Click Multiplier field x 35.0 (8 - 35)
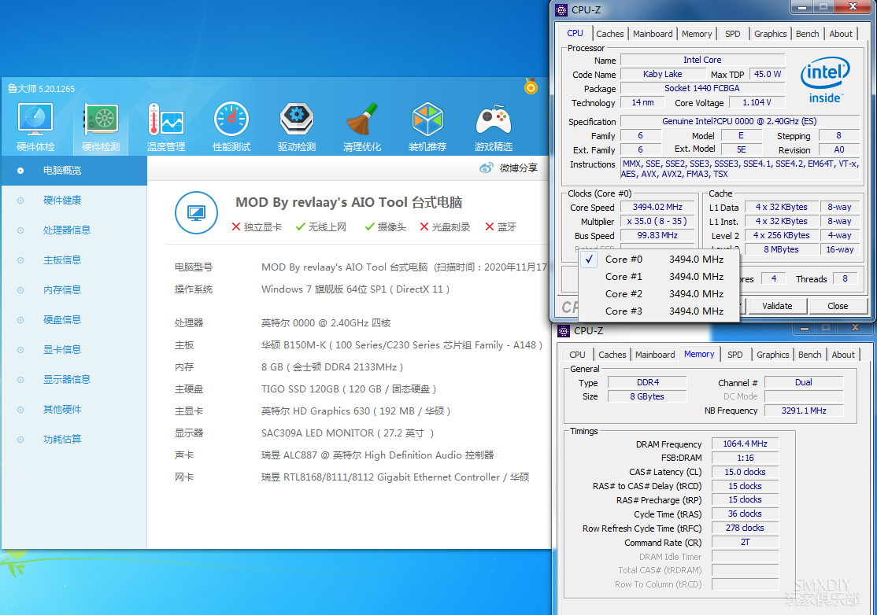Image resolution: width=877 pixels, height=615 pixels. pos(657,221)
